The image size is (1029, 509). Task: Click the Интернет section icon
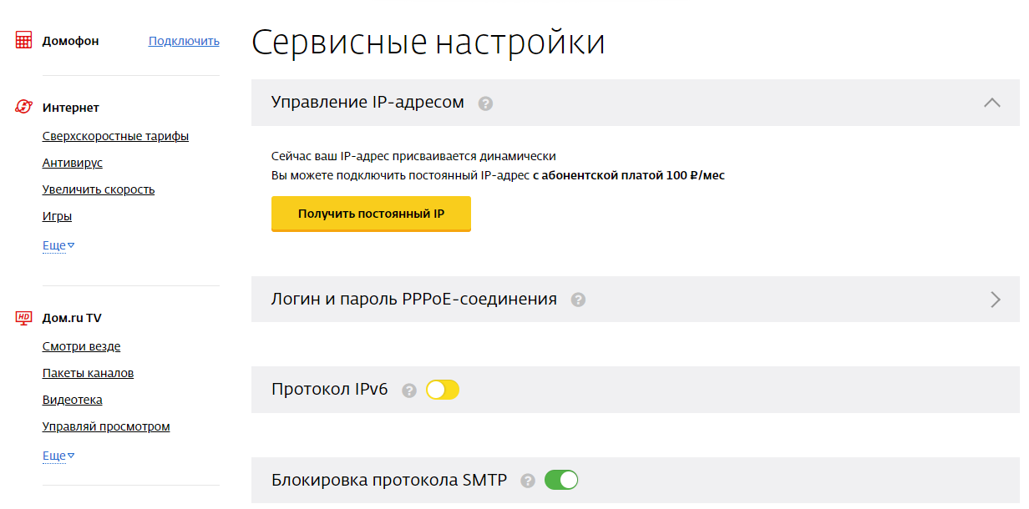[x=24, y=108]
